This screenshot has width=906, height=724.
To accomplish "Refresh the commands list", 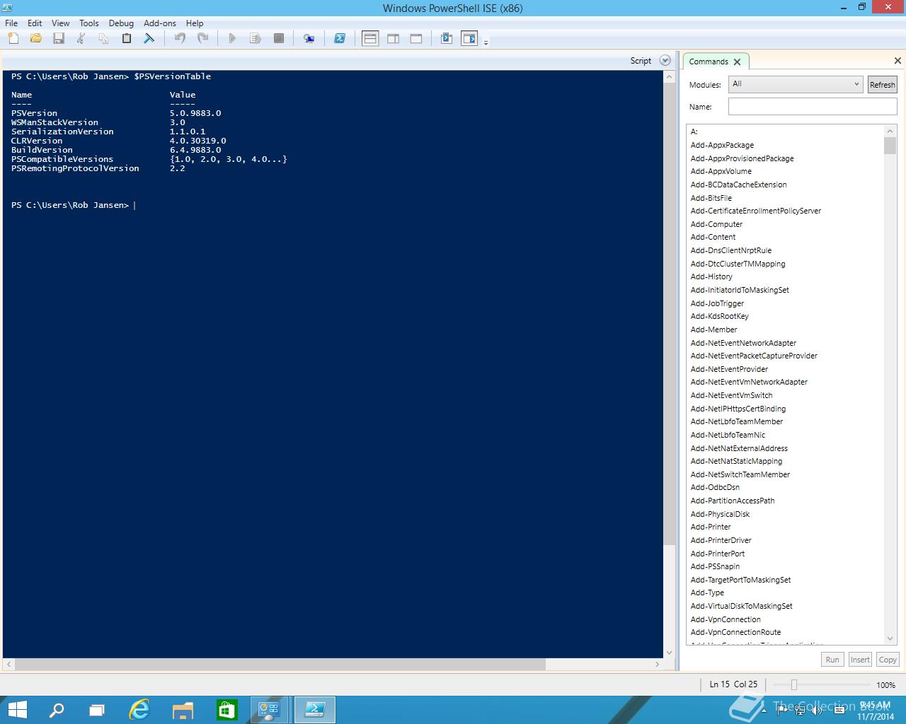I will (882, 85).
